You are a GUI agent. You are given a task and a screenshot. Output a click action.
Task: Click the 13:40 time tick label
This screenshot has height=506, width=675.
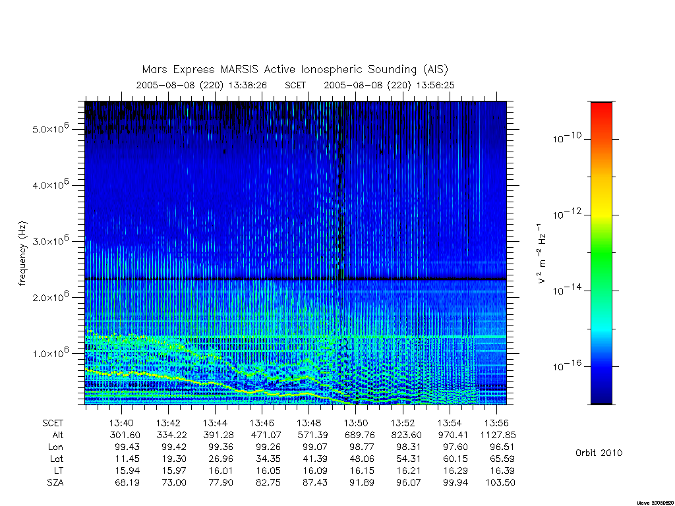[x=121, y=423]
